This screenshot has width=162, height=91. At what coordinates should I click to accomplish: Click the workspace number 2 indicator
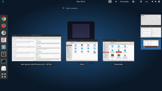point(110,2)
